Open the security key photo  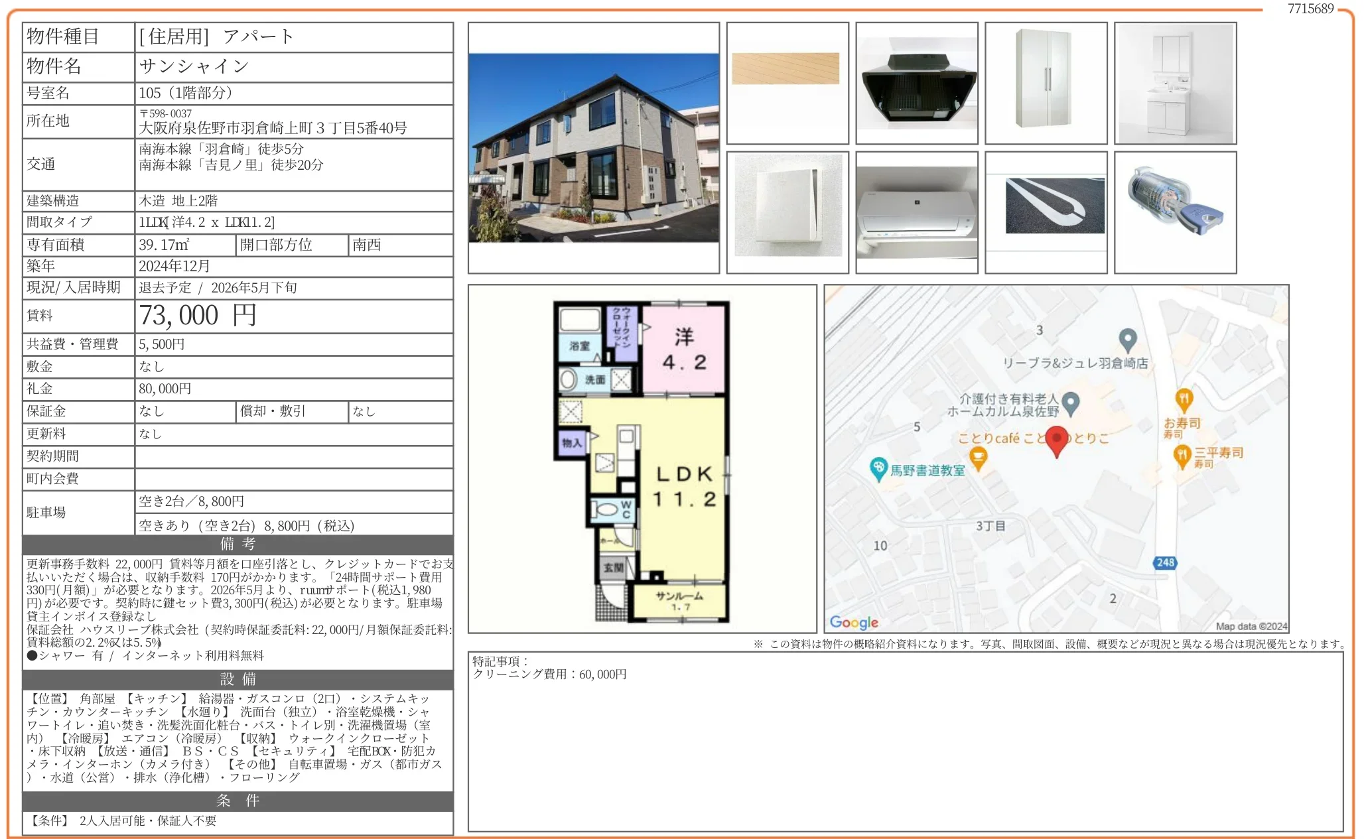tap(1175, 212)
